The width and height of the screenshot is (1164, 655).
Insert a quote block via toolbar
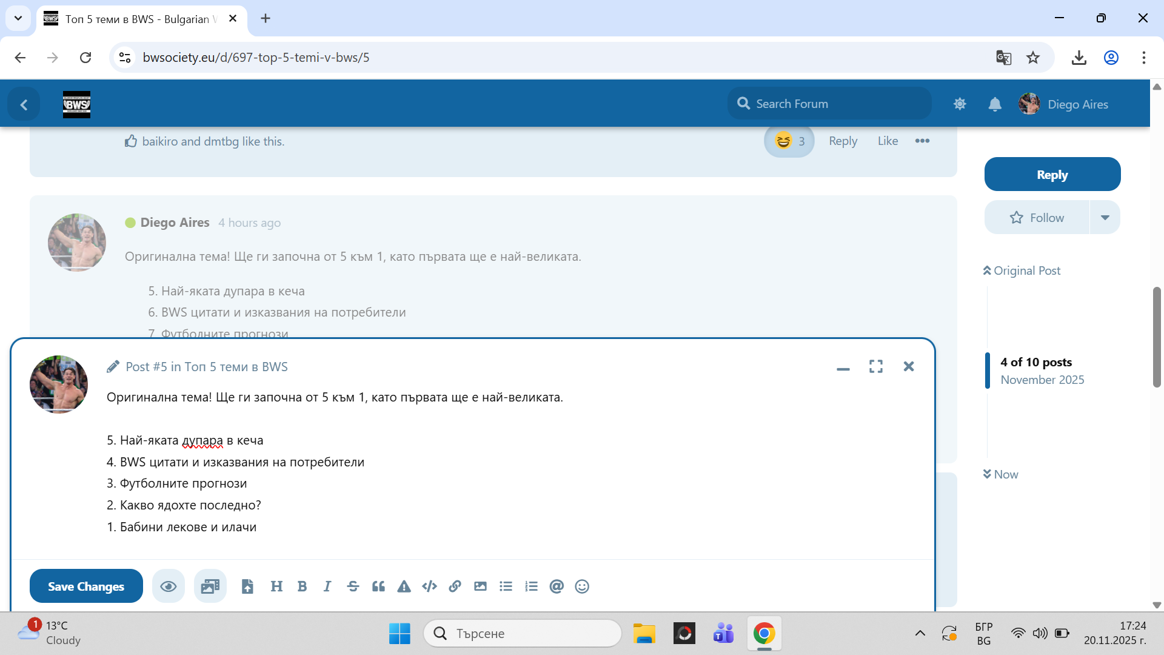tap(378, 586)
